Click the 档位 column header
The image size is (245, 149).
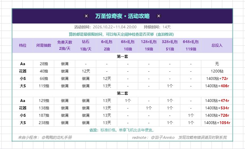coord(23,45)
